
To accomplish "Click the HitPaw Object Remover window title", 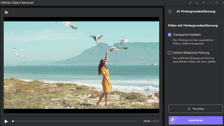I will (x=17, y=3).
